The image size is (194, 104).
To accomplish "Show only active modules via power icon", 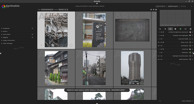I will [x=160, y=29].
